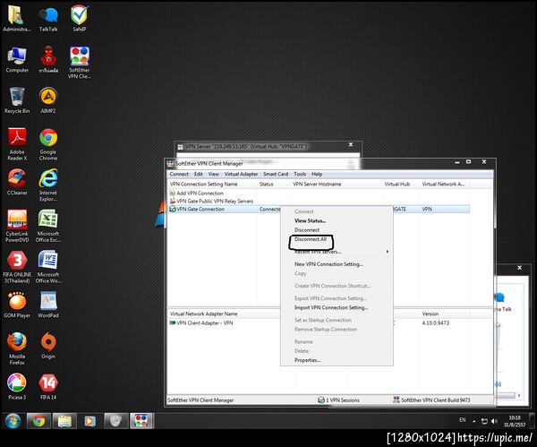This screenshot has height=447, width=537.
Task: Open the Tools menu
Action: click(300, 174)
